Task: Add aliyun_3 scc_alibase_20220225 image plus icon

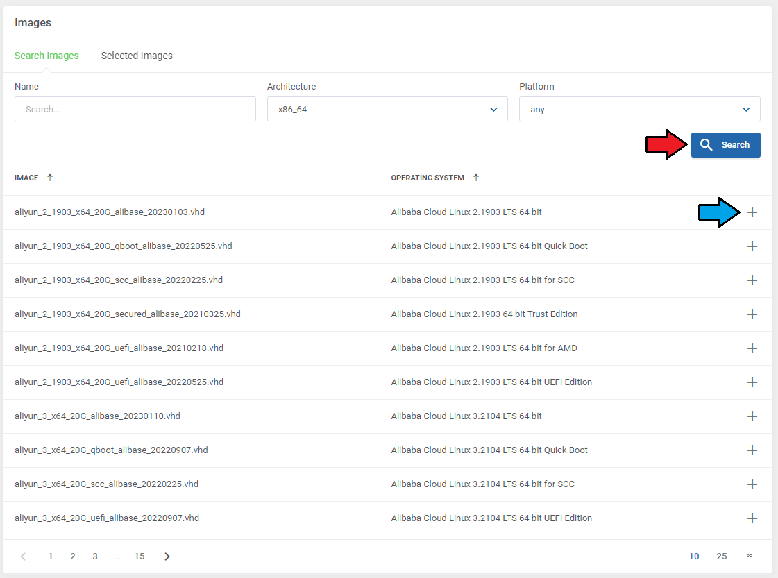Action: pyautogui.click(x=752, y=484)
